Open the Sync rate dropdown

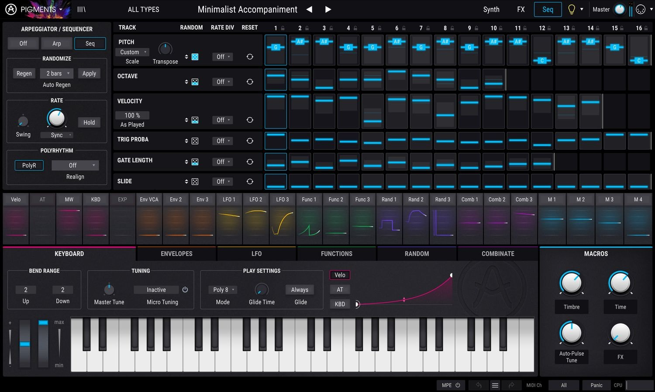click(x=57, y=135)
